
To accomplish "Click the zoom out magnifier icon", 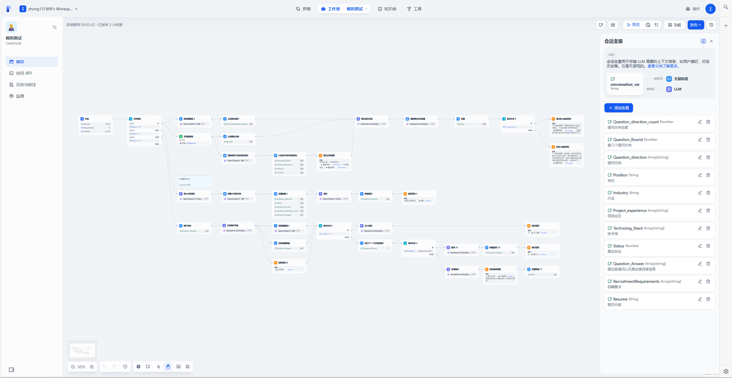I will click(x=73, y=367).
